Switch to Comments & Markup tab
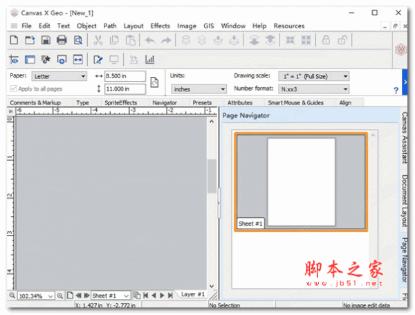 pyautogui.click(x=35, y=102)
